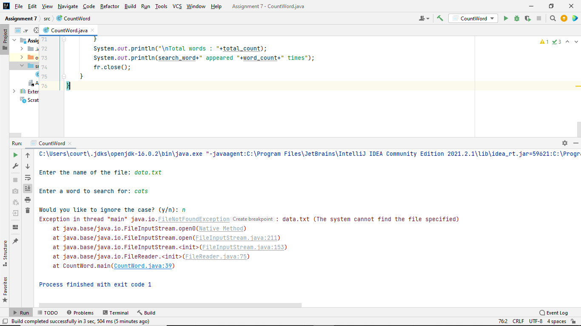
Task: Open the CountWord run configuration dropdown
Action: (x=473, y=18)
